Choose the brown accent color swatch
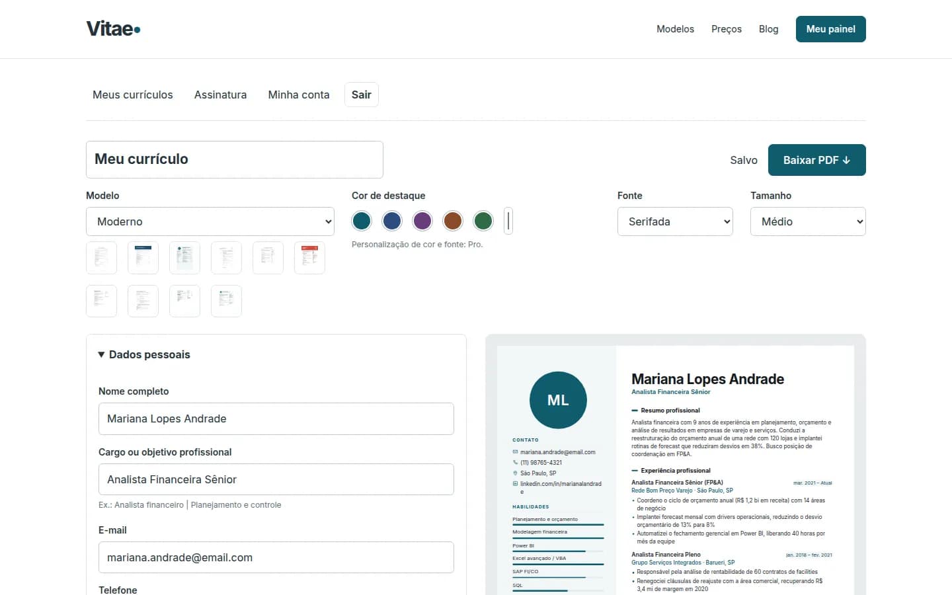Screen dimensions: 952x595 (x=453, y=221)
